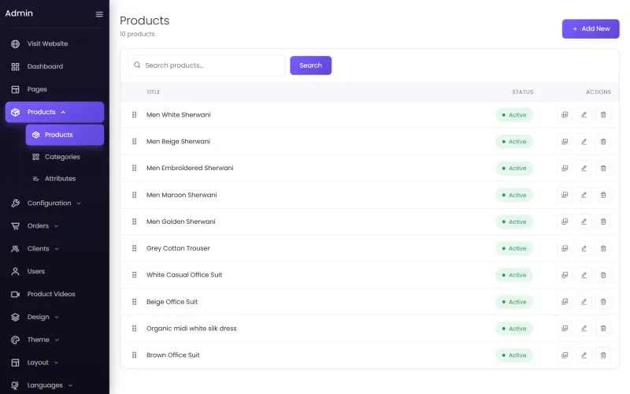Expand the Layout sidebar menu
Viewport: 630px width, 394px height.
coord(54,362)
